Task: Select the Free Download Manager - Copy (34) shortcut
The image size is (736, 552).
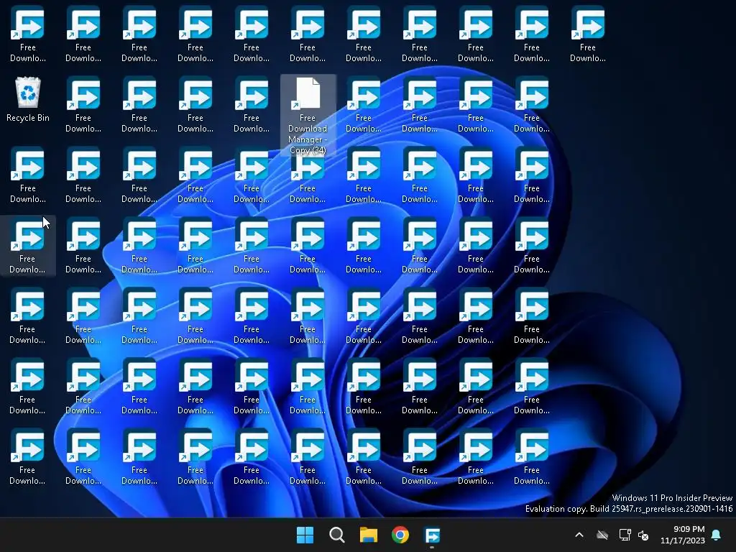Action: [308, 116]
